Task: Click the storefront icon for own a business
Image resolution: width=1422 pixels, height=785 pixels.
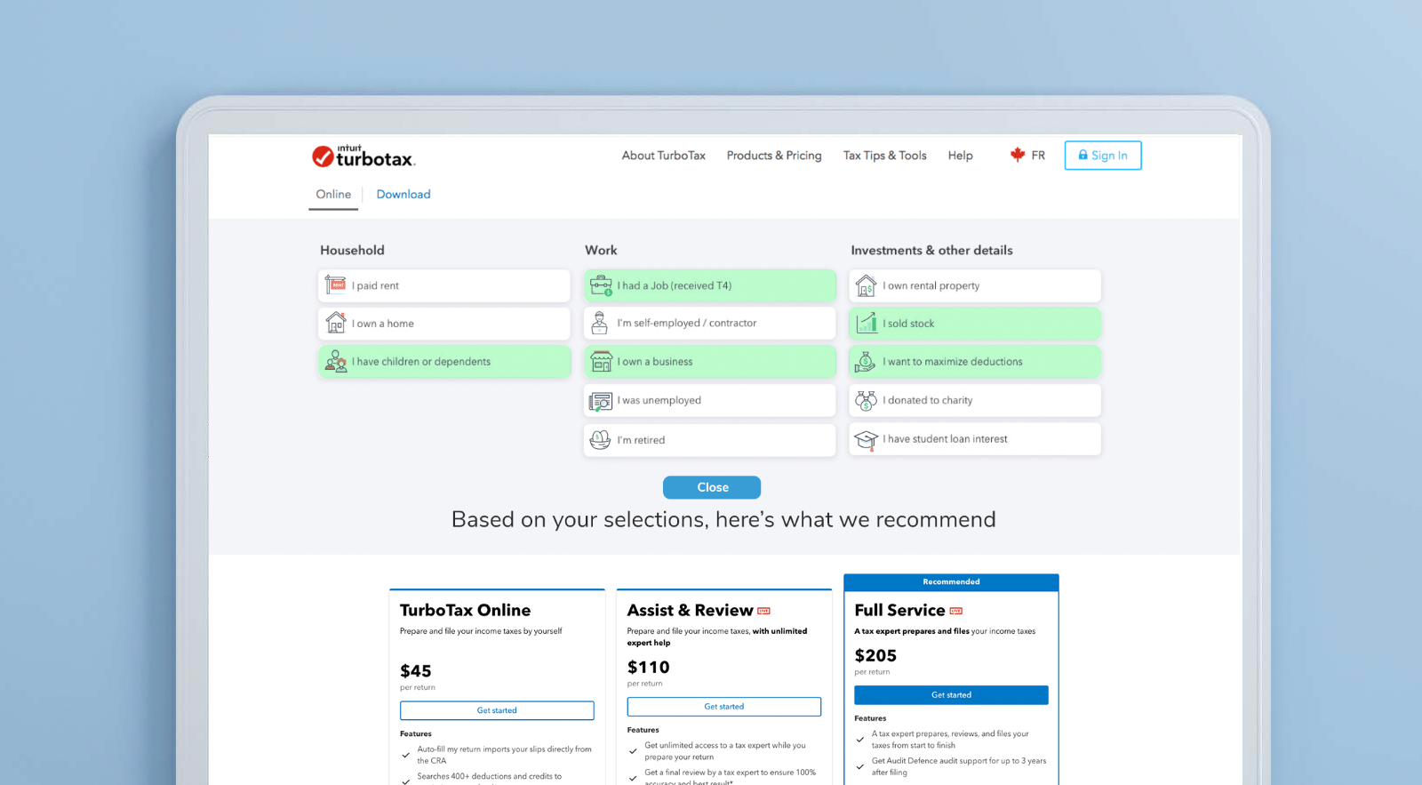Action: coord(601,361)
